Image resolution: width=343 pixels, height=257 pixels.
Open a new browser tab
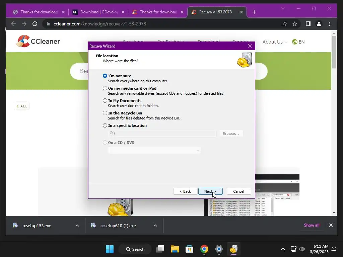coord(254,12)
